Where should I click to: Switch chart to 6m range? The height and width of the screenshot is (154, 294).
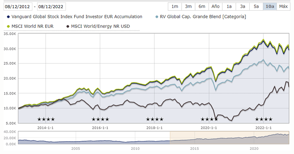coord(202,6)
